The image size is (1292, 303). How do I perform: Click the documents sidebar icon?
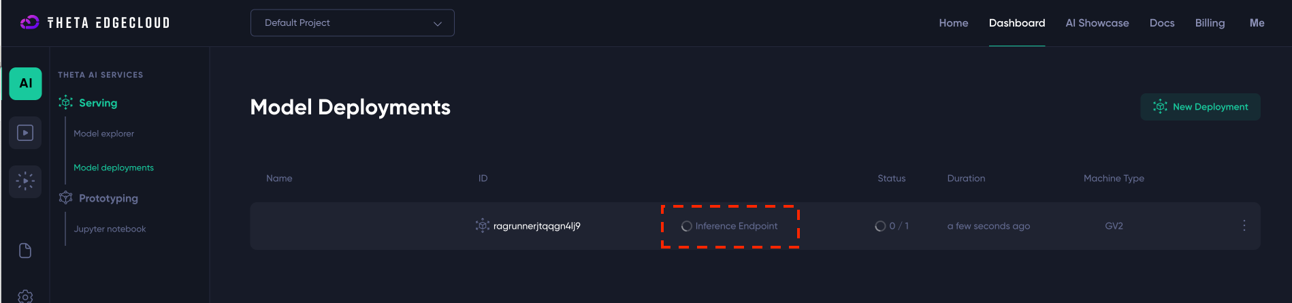pyautogui.click(x=25, y=251)
